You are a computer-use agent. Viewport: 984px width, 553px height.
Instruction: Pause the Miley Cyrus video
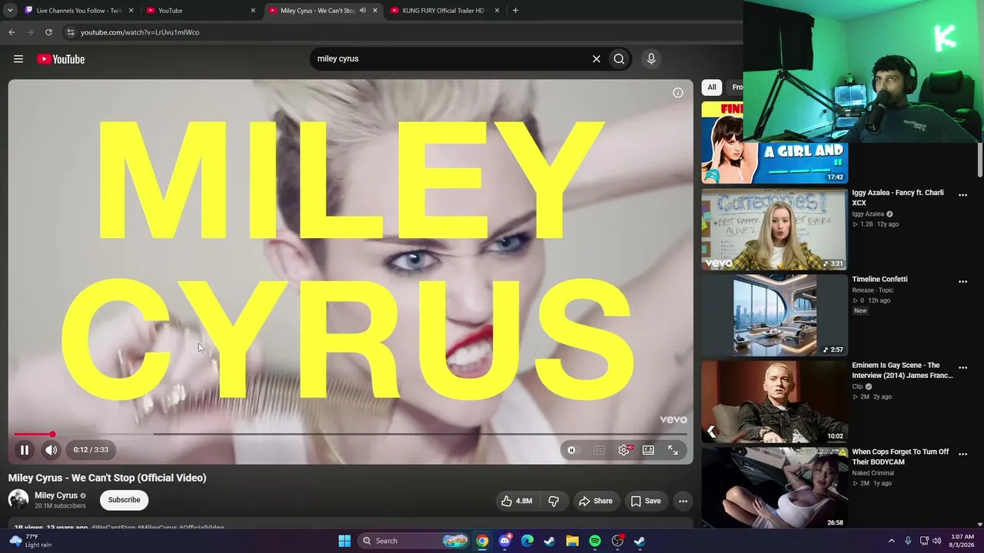point(25,450)
